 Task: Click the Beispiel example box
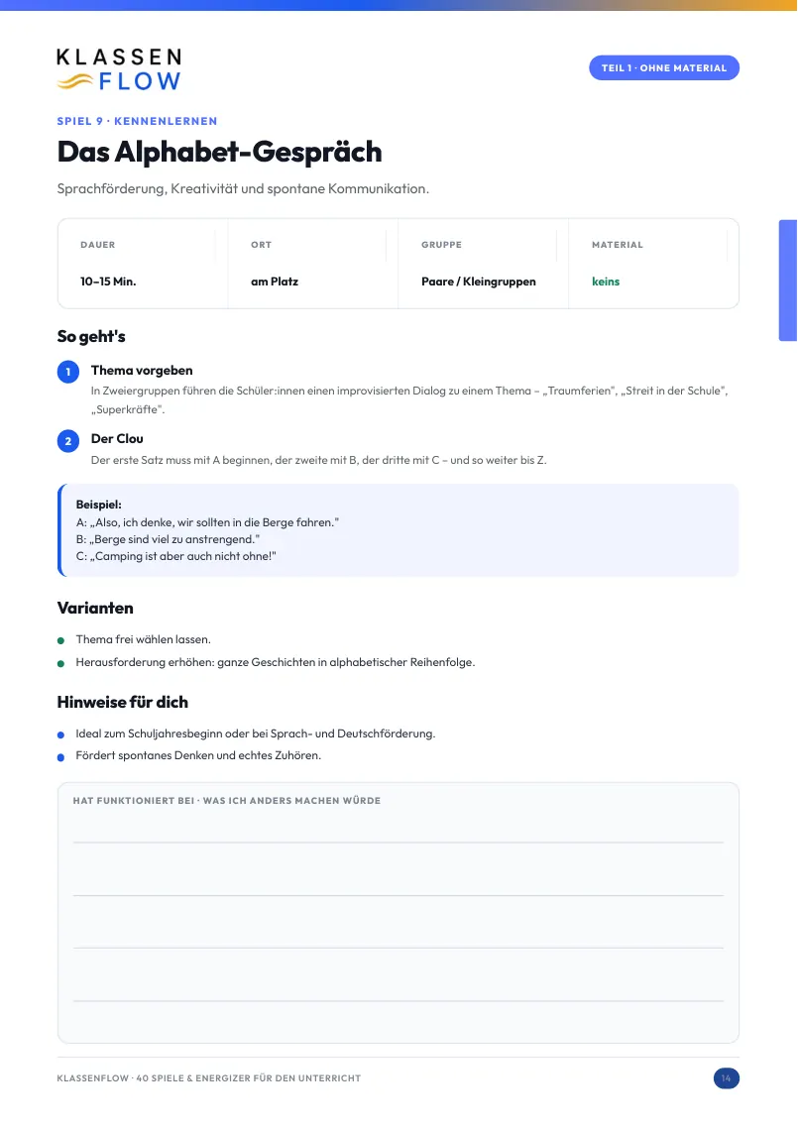399,530
